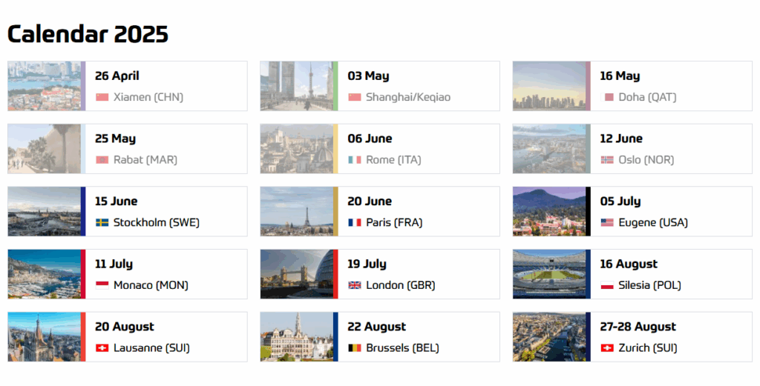Click the Swiss flag next to Zurich

point(607,347)
